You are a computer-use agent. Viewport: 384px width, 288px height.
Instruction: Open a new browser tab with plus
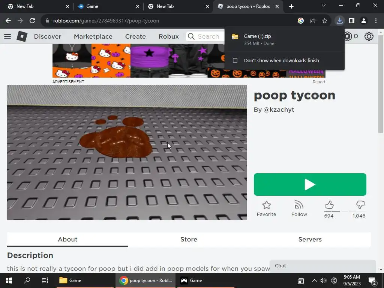291,6
